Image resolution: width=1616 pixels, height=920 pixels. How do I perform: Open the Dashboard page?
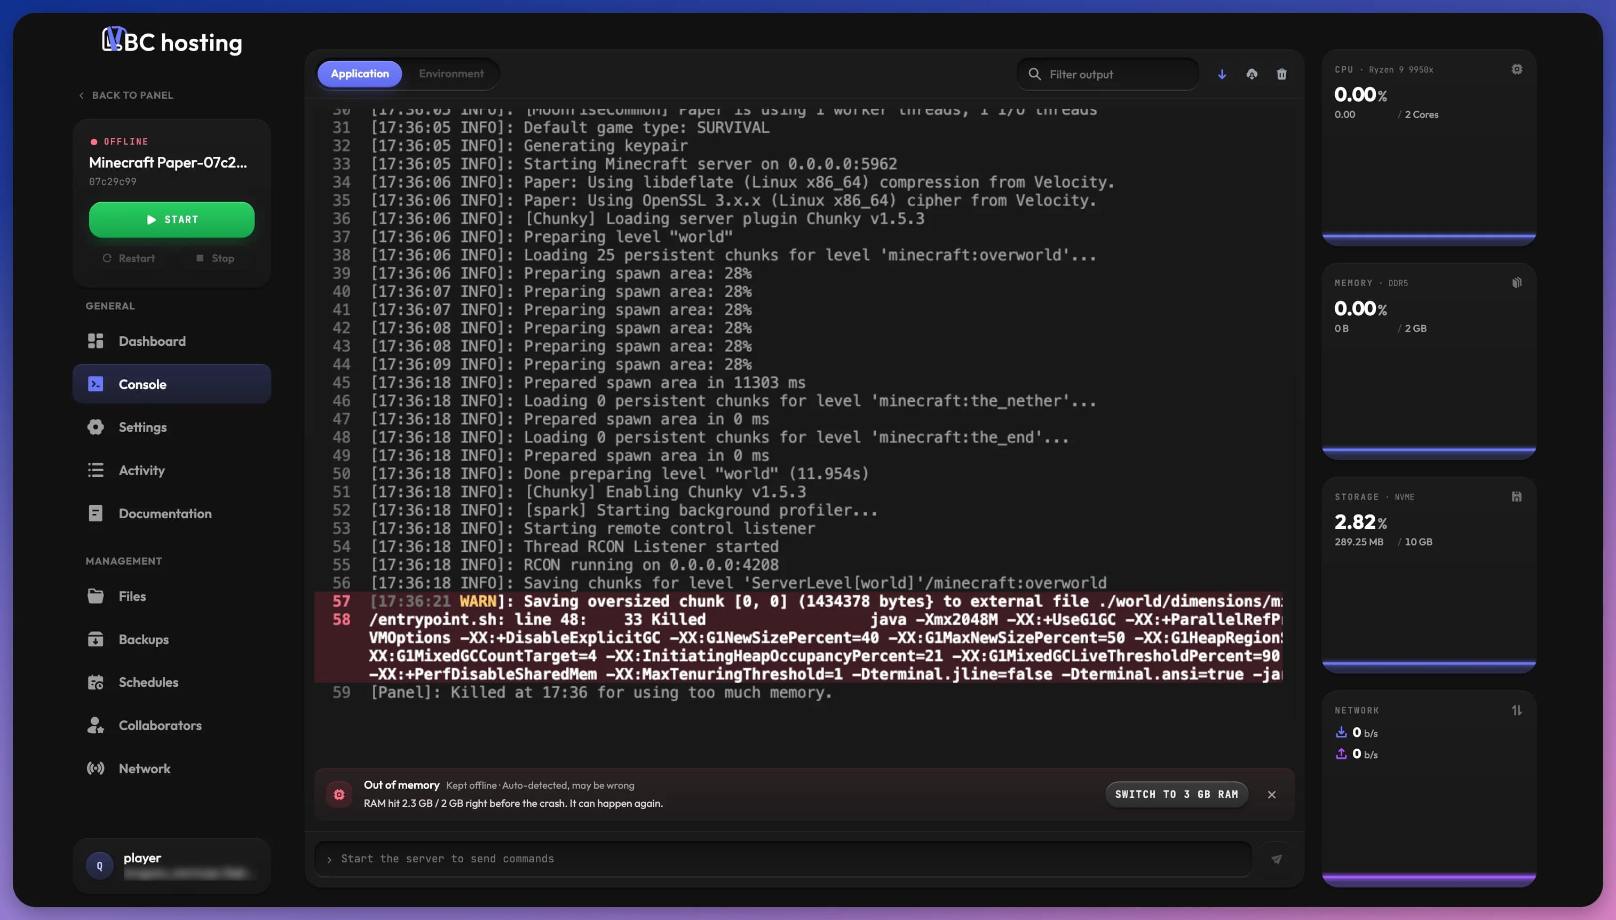point(172,341)
